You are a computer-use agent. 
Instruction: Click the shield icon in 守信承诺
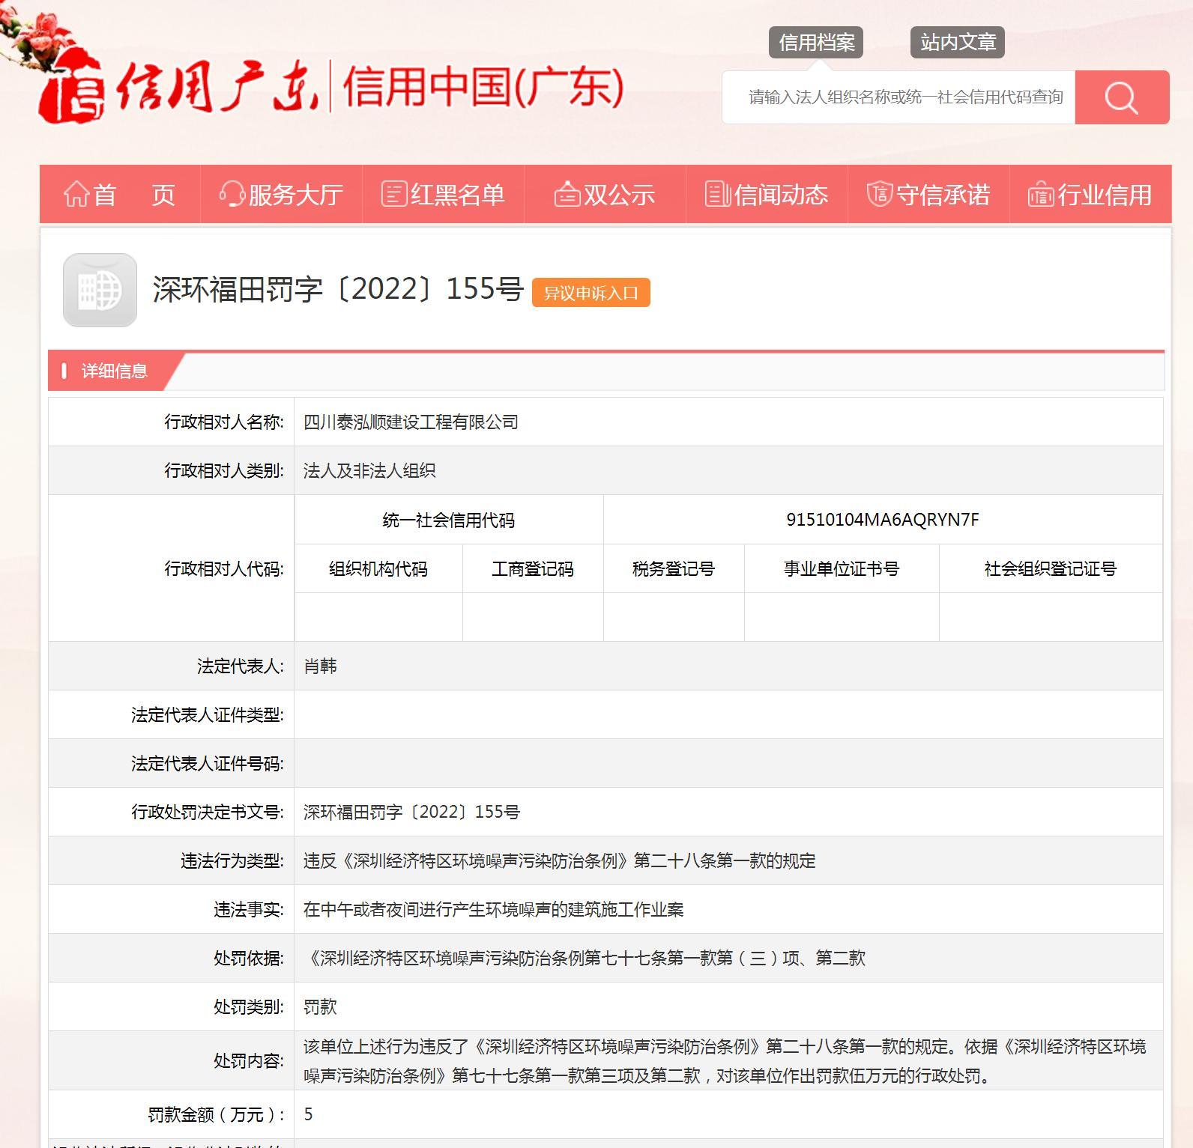tap(880, 194)
